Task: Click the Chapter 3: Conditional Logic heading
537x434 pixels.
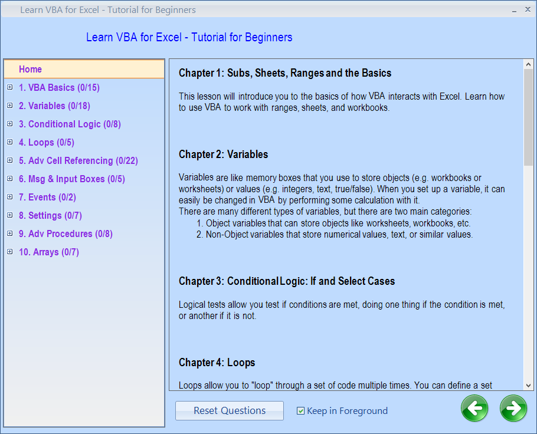Action: 287,281
